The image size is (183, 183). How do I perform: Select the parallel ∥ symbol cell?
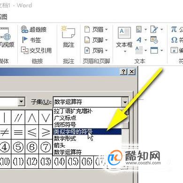18,117
